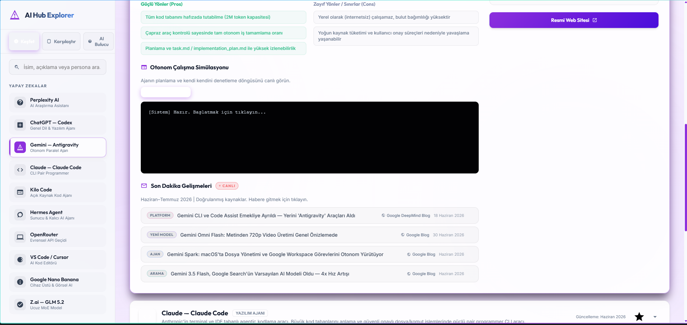The image size is (687, 325).
Task: Open the Resmi Web Sitesi link button
Action: [x=574, y=20]
